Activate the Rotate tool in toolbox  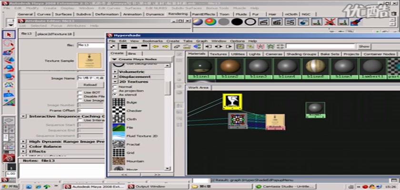(9, 68)
